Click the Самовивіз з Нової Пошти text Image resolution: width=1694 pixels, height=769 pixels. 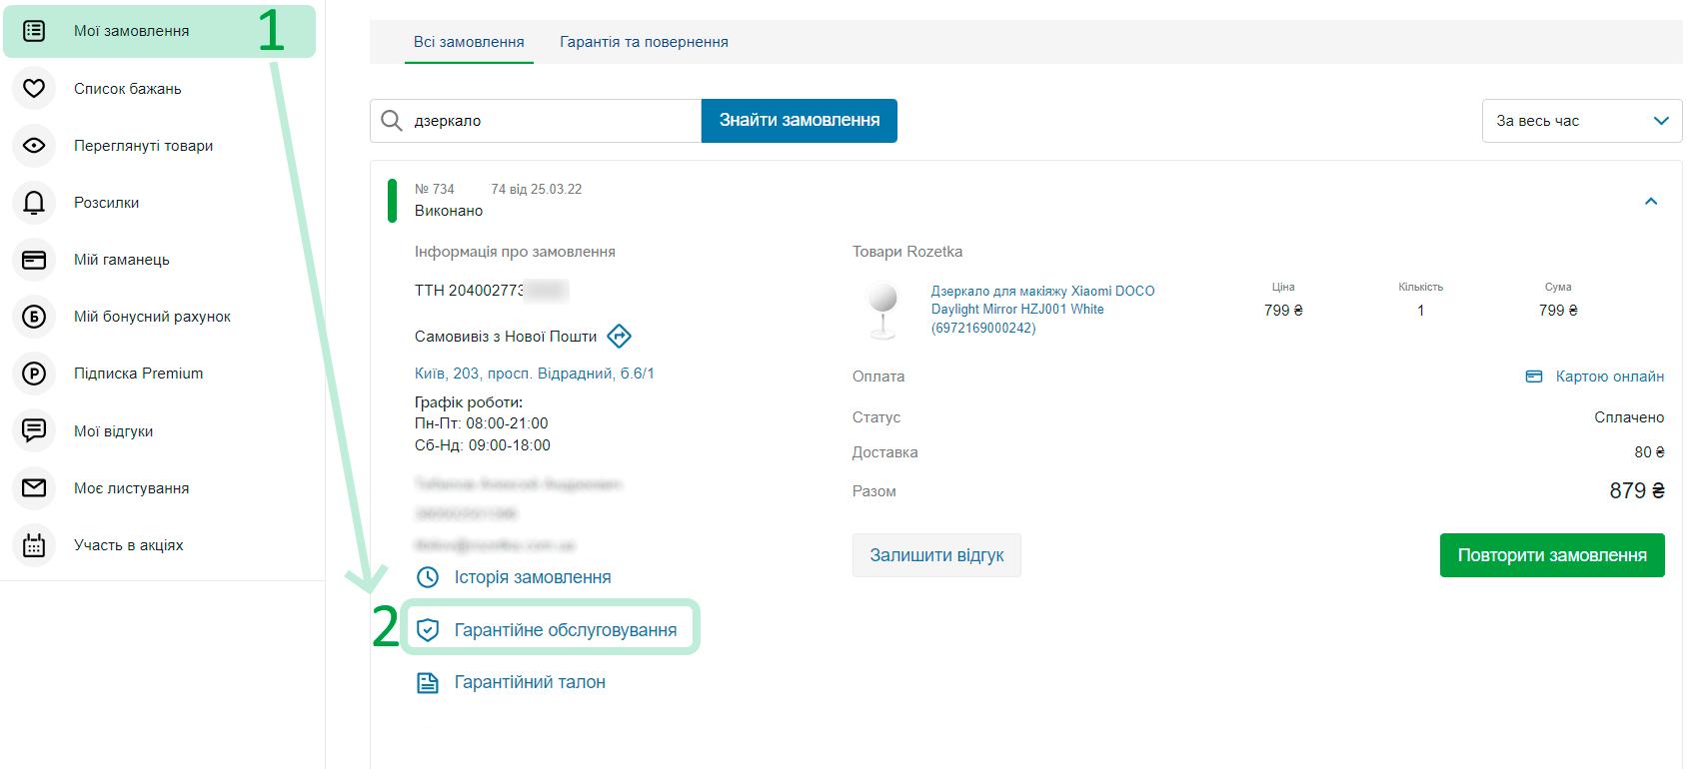506,337
